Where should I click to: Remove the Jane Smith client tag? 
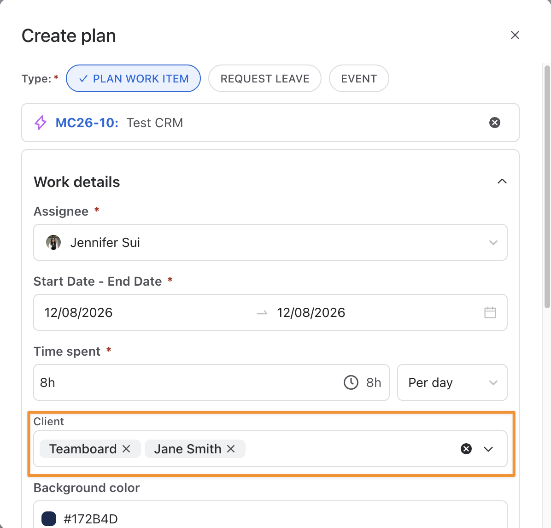tap(231, 449)
